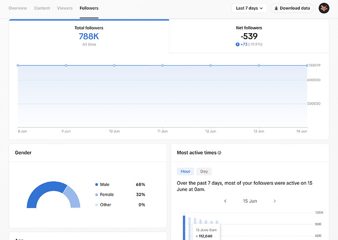Open the Overview tab
Screen dimensions: 338x240
pyautogui.click(x=18, y=8)
